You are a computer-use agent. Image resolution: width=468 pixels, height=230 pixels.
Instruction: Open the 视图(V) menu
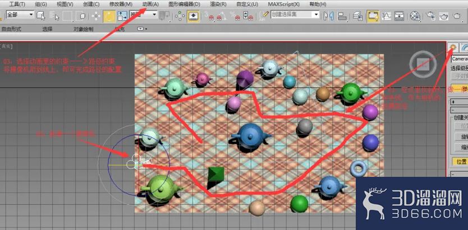(65, 4)
